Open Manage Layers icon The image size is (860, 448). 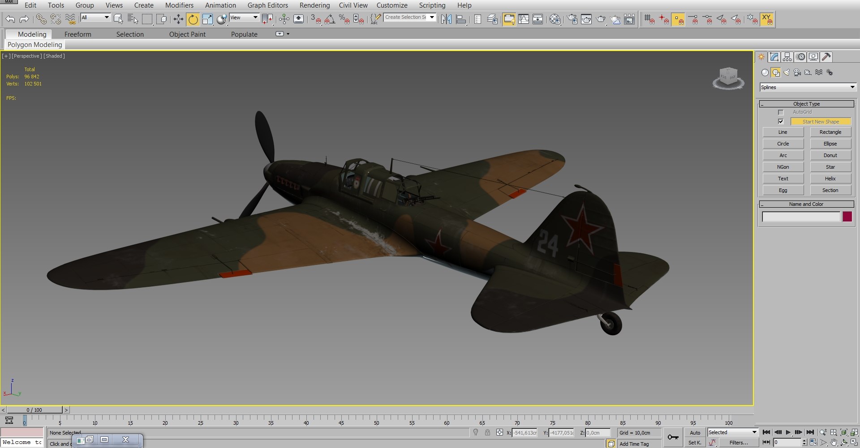tap(492, 19)
